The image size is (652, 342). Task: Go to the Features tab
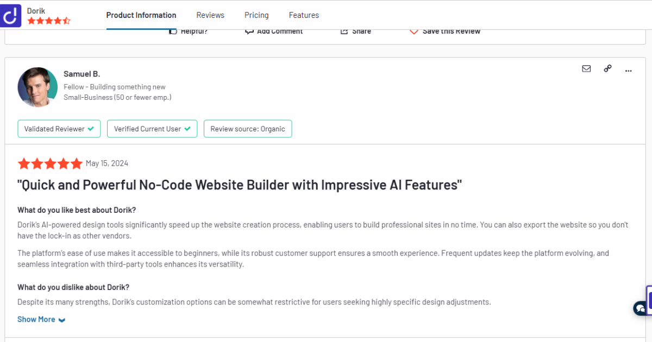(x=304, y=15)
